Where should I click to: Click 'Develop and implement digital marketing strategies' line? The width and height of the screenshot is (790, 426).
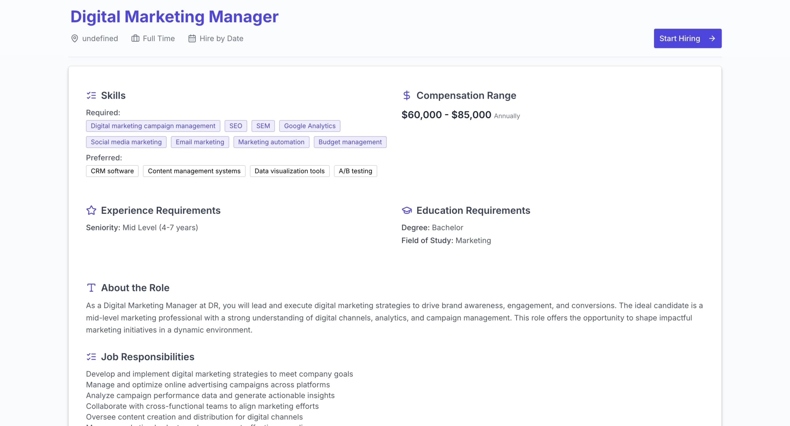pyautogui.click(x=220, y=374)
